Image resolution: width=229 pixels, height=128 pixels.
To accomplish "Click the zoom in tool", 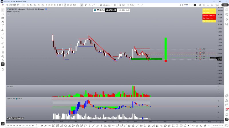I will (3, 47).
